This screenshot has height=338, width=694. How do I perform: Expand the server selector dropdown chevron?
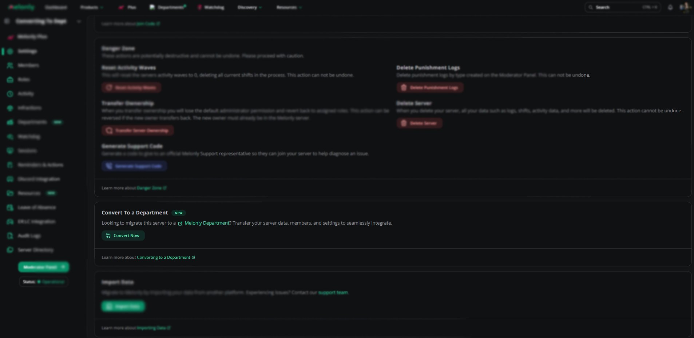coord(79,21)
